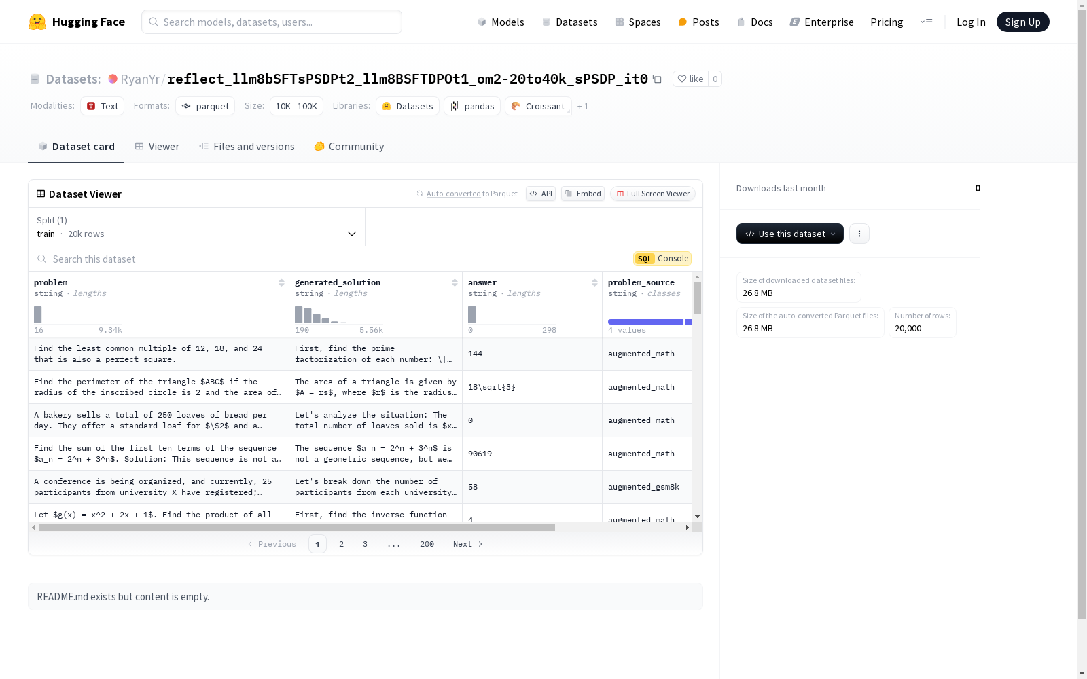The image size is (1087, 679).
Task: Click the pandas library tag
Action: coord(472,106)
